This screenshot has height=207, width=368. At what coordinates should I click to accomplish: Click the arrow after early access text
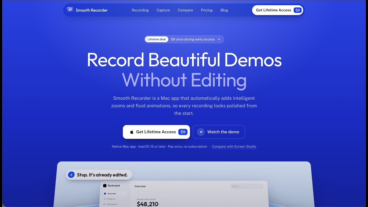[x=219, y=39]
